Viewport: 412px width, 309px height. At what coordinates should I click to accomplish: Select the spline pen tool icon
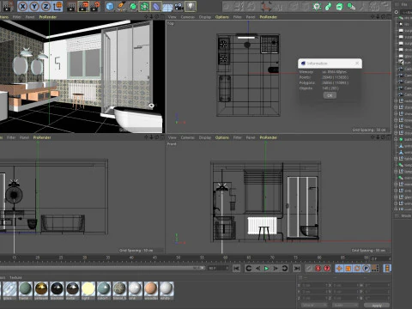click(122, 6)
